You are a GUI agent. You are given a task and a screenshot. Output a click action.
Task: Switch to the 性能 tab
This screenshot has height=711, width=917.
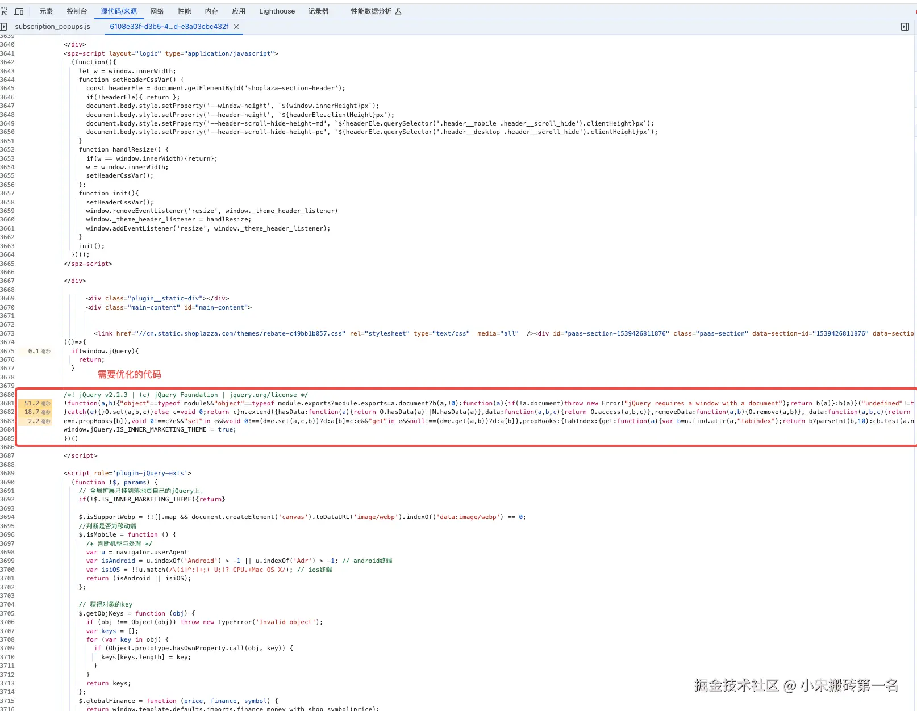[184, 11]
